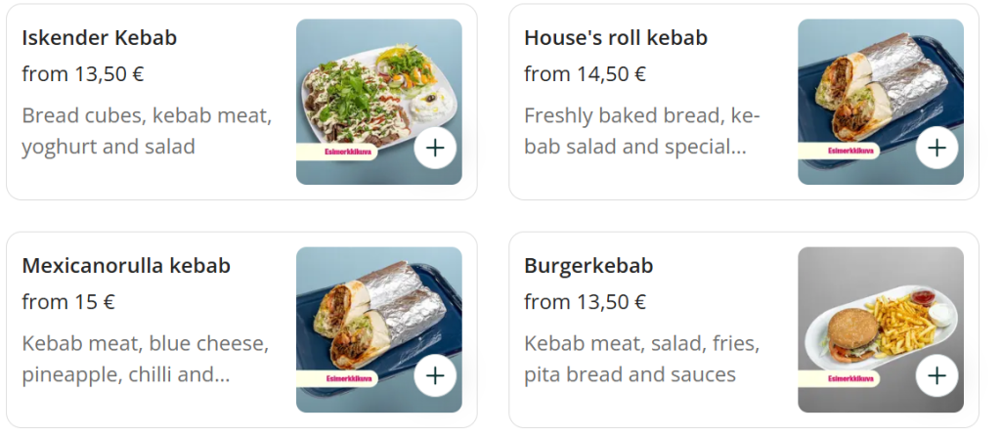Choose the Burgerkebab heading

click(588, 266)
